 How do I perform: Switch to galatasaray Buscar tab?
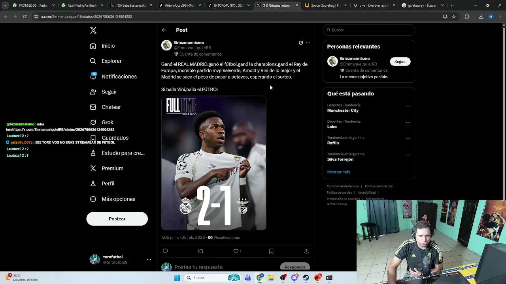click(x=423, y=6)
